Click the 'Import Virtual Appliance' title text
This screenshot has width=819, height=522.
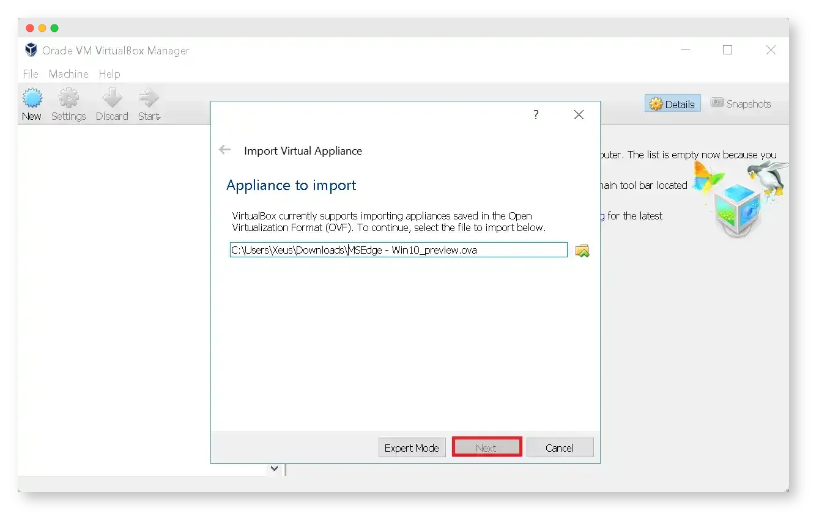click(x=303, y=150)
